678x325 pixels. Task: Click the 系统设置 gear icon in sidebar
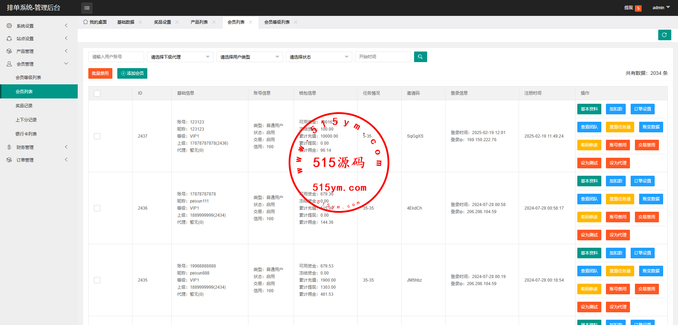coord(9,26)
